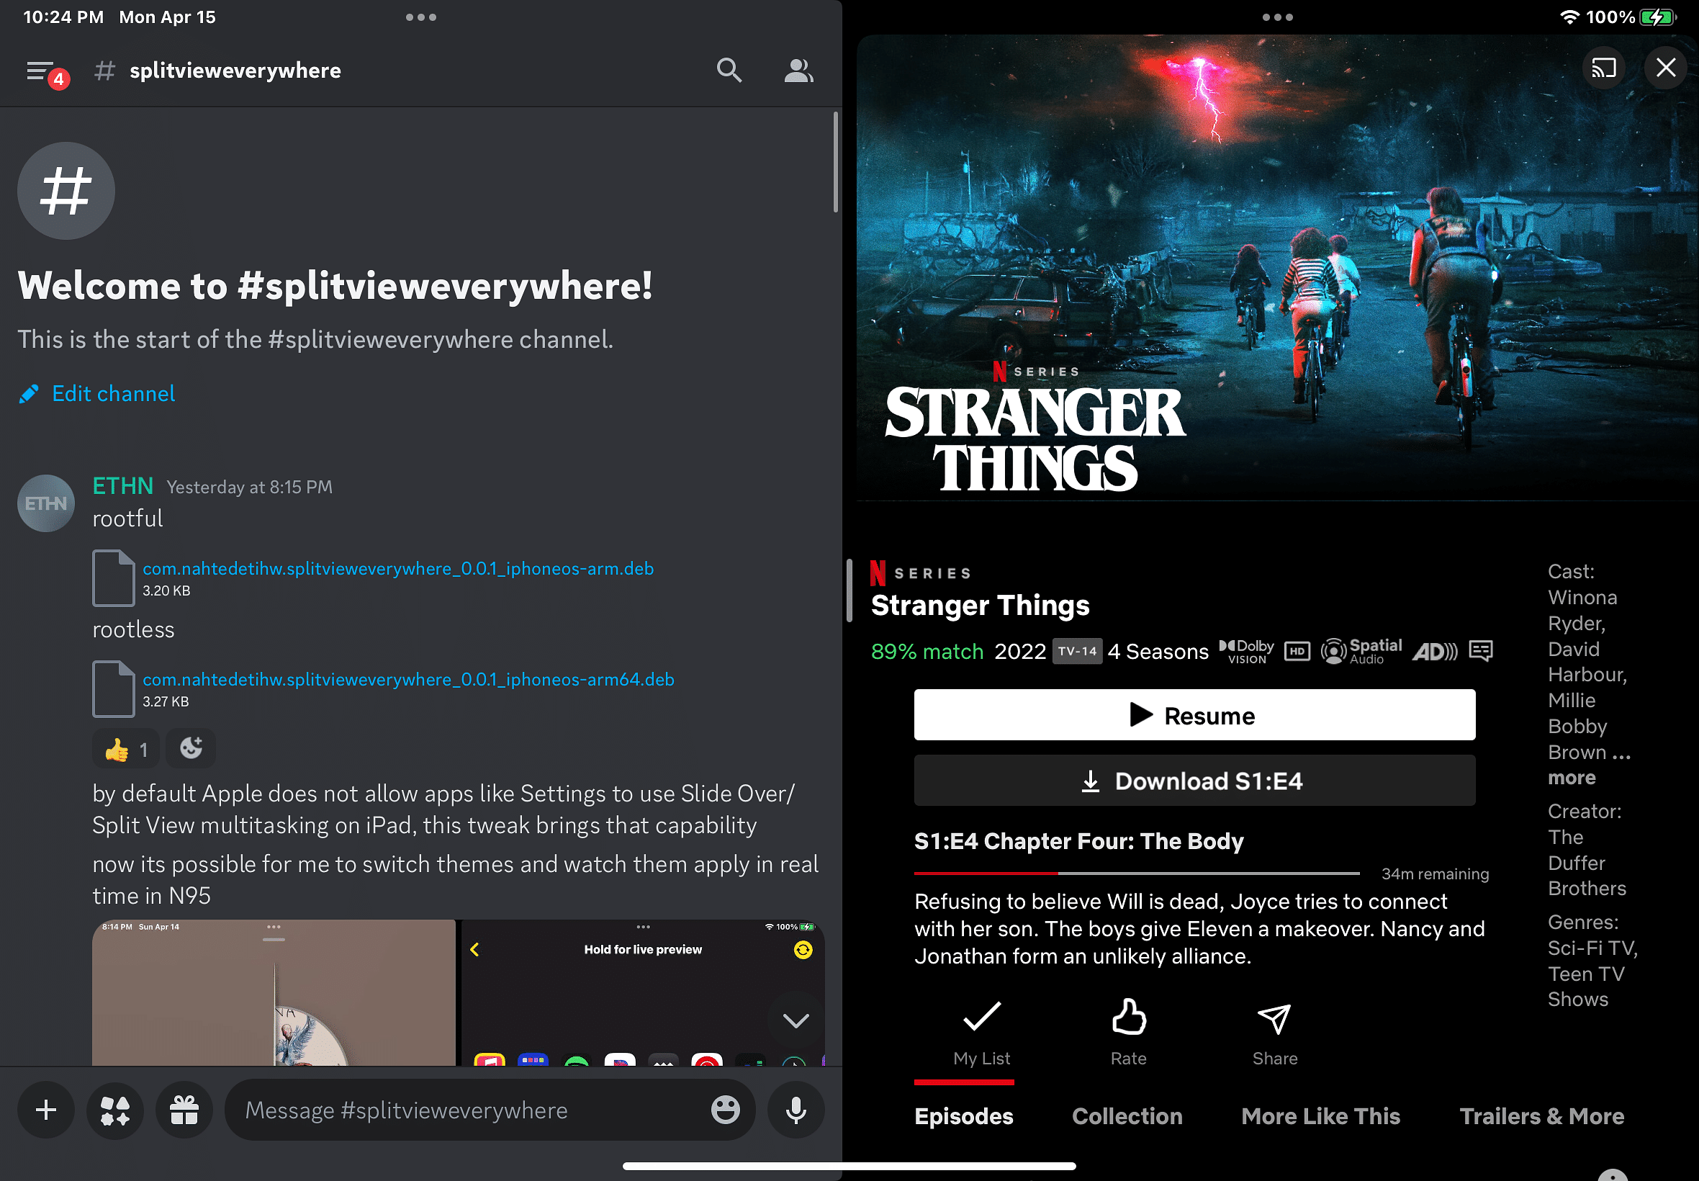Open the Discord apps launcher button
This screenshot has width=1699, height=1181.
114,1110
